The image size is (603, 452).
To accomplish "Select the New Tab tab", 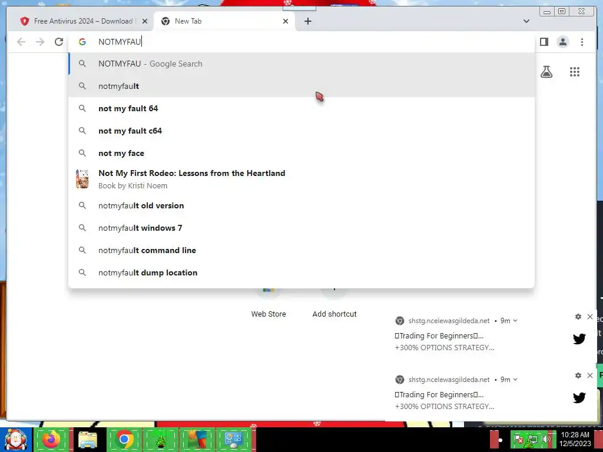I will pyautogui.click(x=224, y=21).
